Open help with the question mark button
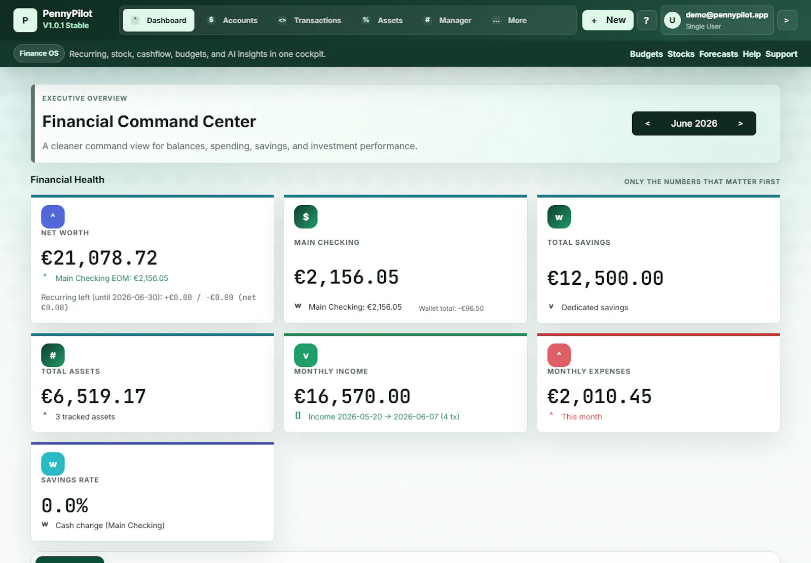This screenshot has width=811, height=563. (646, 20)
